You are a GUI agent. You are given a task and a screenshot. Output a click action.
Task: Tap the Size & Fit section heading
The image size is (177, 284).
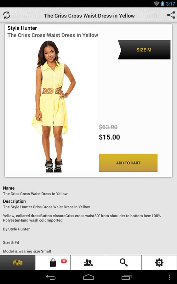[11, 242]
